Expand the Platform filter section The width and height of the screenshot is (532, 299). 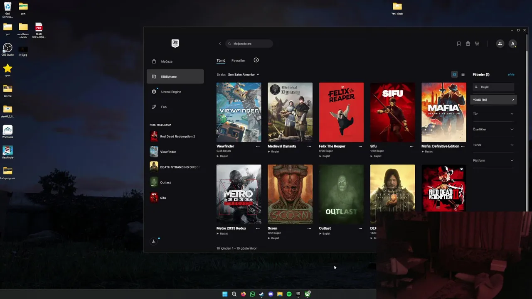(x=493, y=160)
